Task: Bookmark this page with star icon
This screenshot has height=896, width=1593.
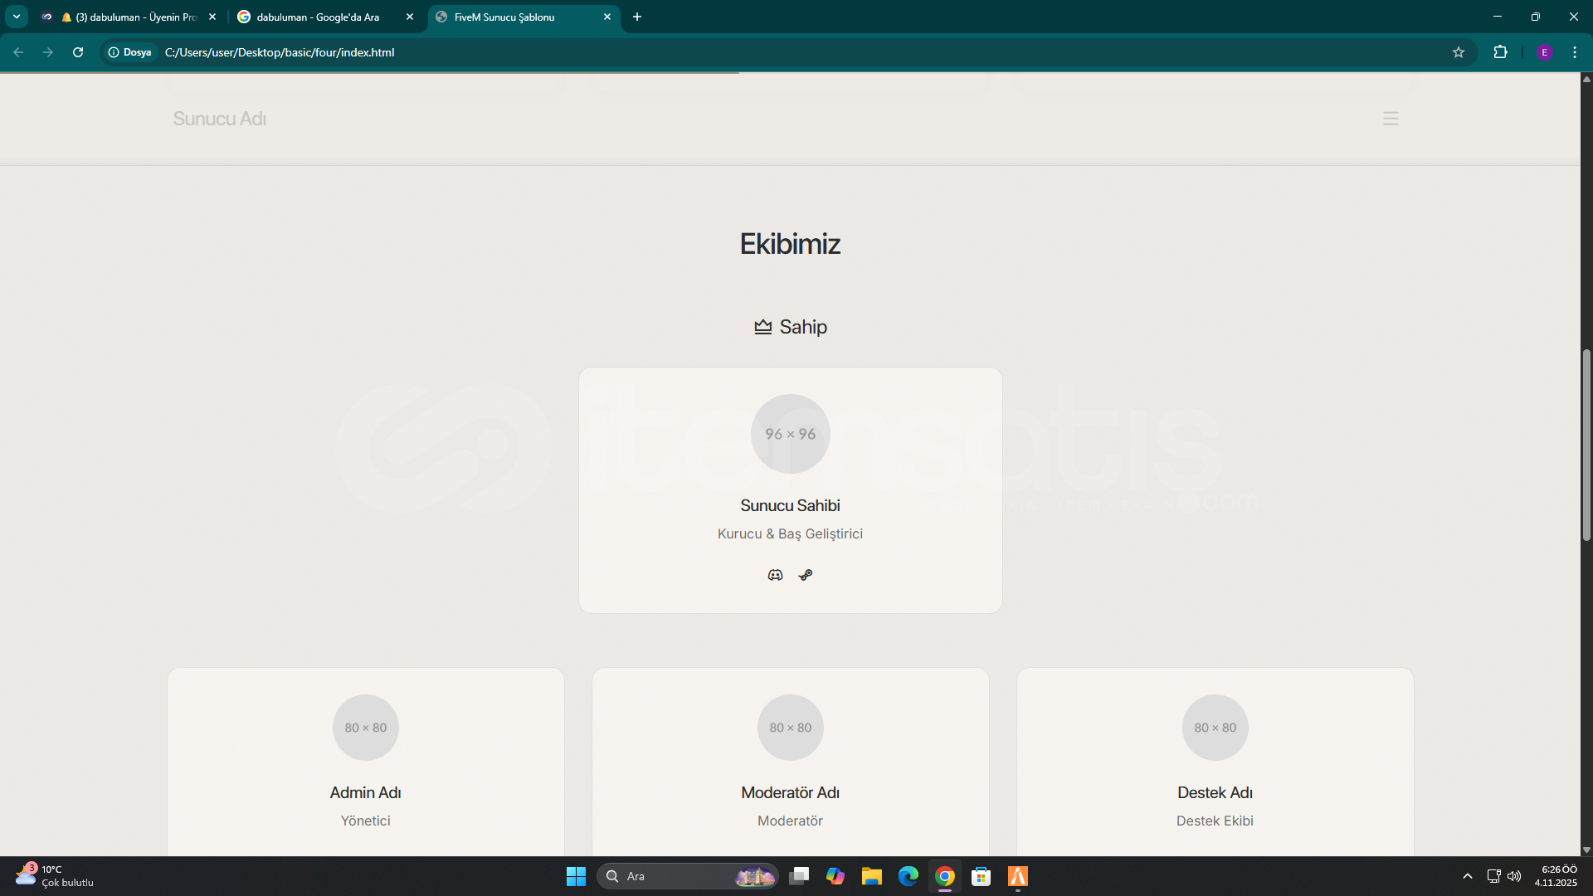Action: [x=1459, y=52]
